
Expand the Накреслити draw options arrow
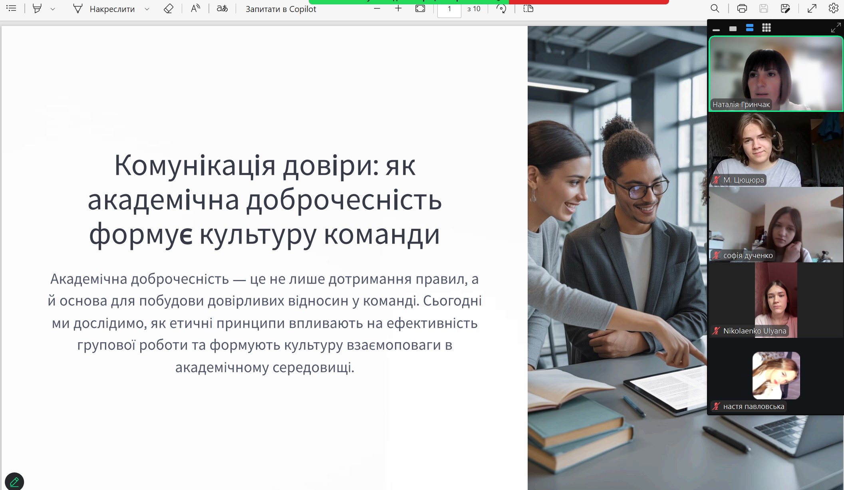147,9
